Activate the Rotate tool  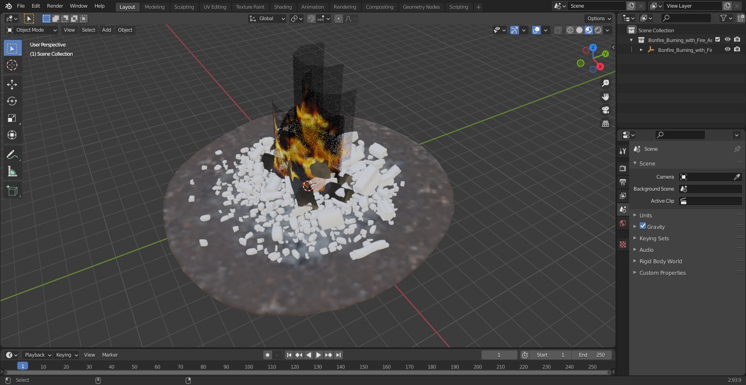pyautogui.click(x=12, y=101)
